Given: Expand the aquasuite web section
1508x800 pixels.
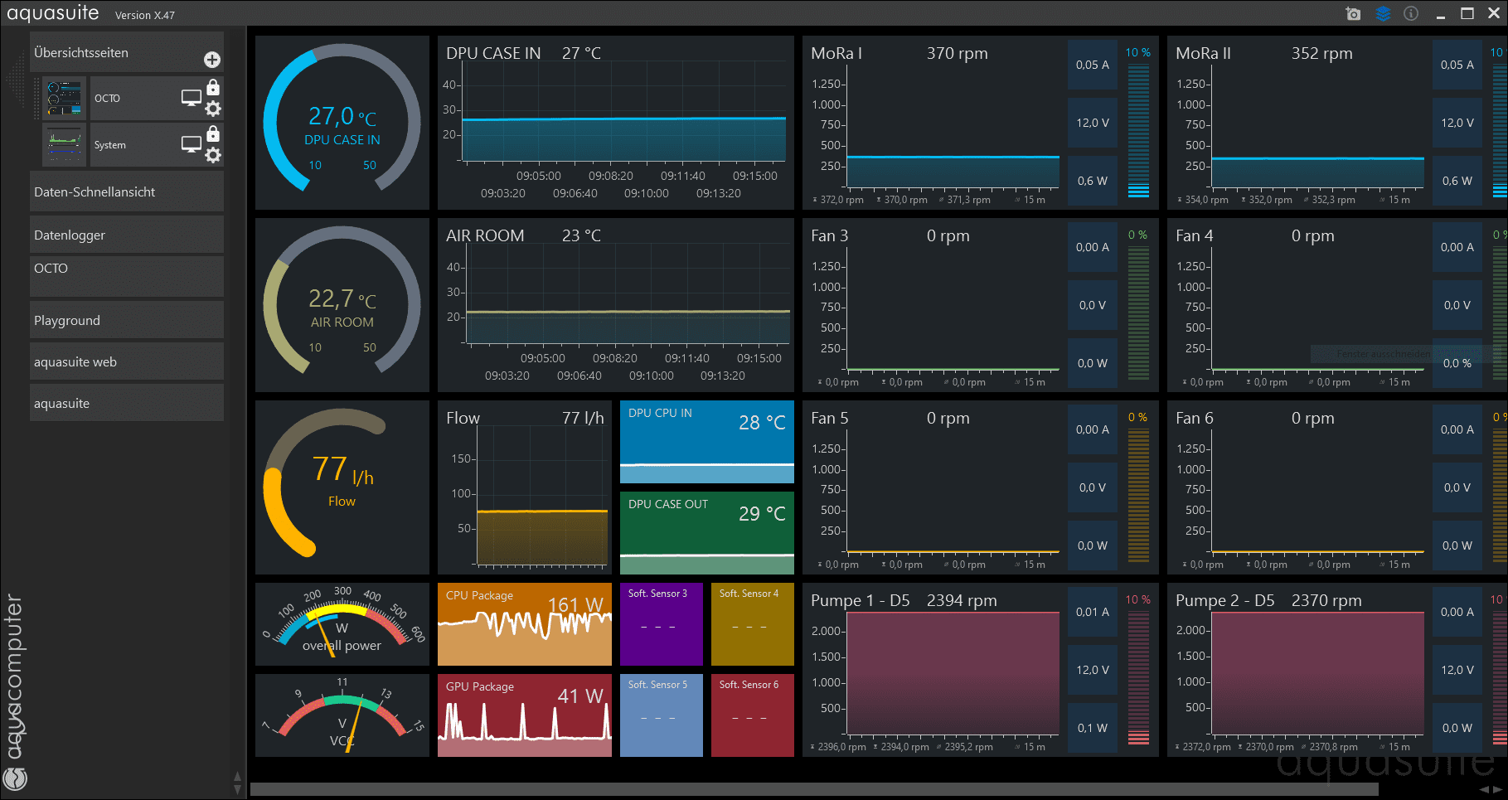Looking at the screenshot, I should coord(127,361).
